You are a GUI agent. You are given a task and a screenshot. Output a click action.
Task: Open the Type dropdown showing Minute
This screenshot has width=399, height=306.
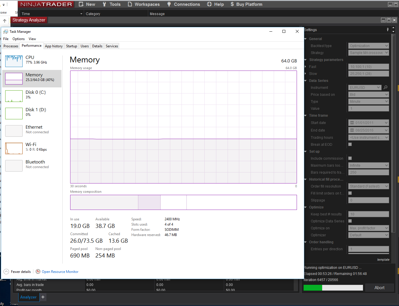pyautogui.click(x=369, y=101)
